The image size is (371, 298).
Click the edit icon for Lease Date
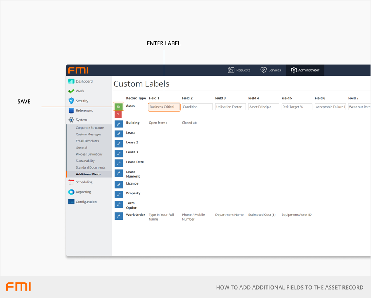pos(119,163)
